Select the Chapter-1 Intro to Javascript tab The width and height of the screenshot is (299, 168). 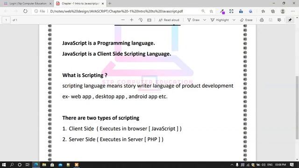(x=80, y=3)
